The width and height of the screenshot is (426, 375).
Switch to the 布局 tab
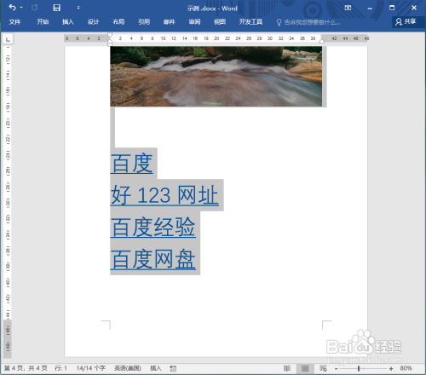tap(118, 22)
